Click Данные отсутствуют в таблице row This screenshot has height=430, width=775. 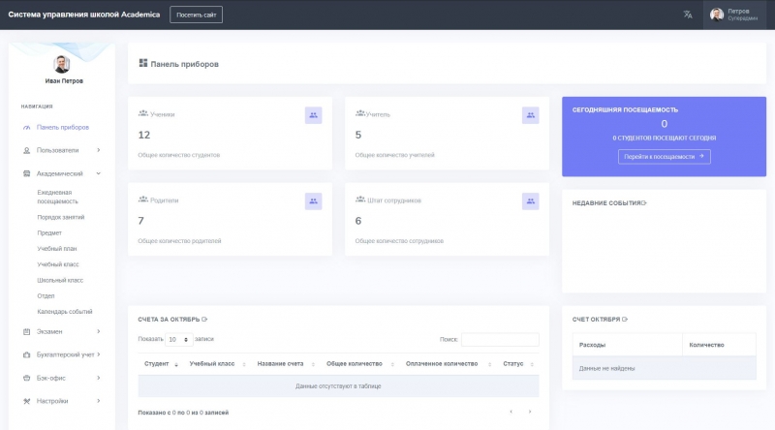click(338, 386)
